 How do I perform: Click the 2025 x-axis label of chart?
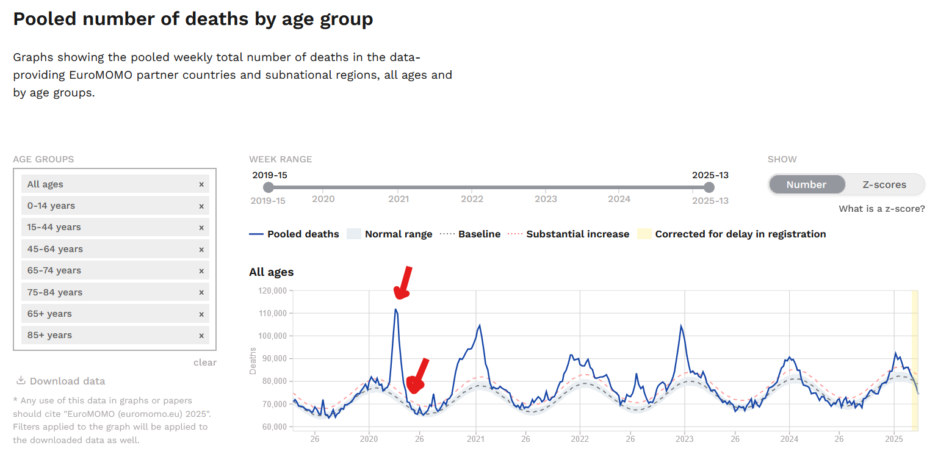coord(894,439)
